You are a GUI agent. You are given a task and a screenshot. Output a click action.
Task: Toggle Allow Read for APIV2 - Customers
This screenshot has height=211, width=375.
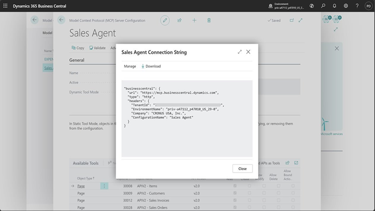pos(235,193)
